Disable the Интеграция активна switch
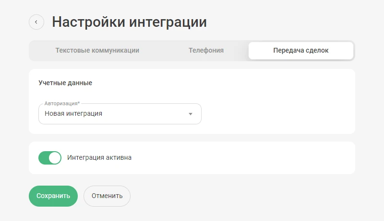Viewport: 384px width, 221px height. 50,158
